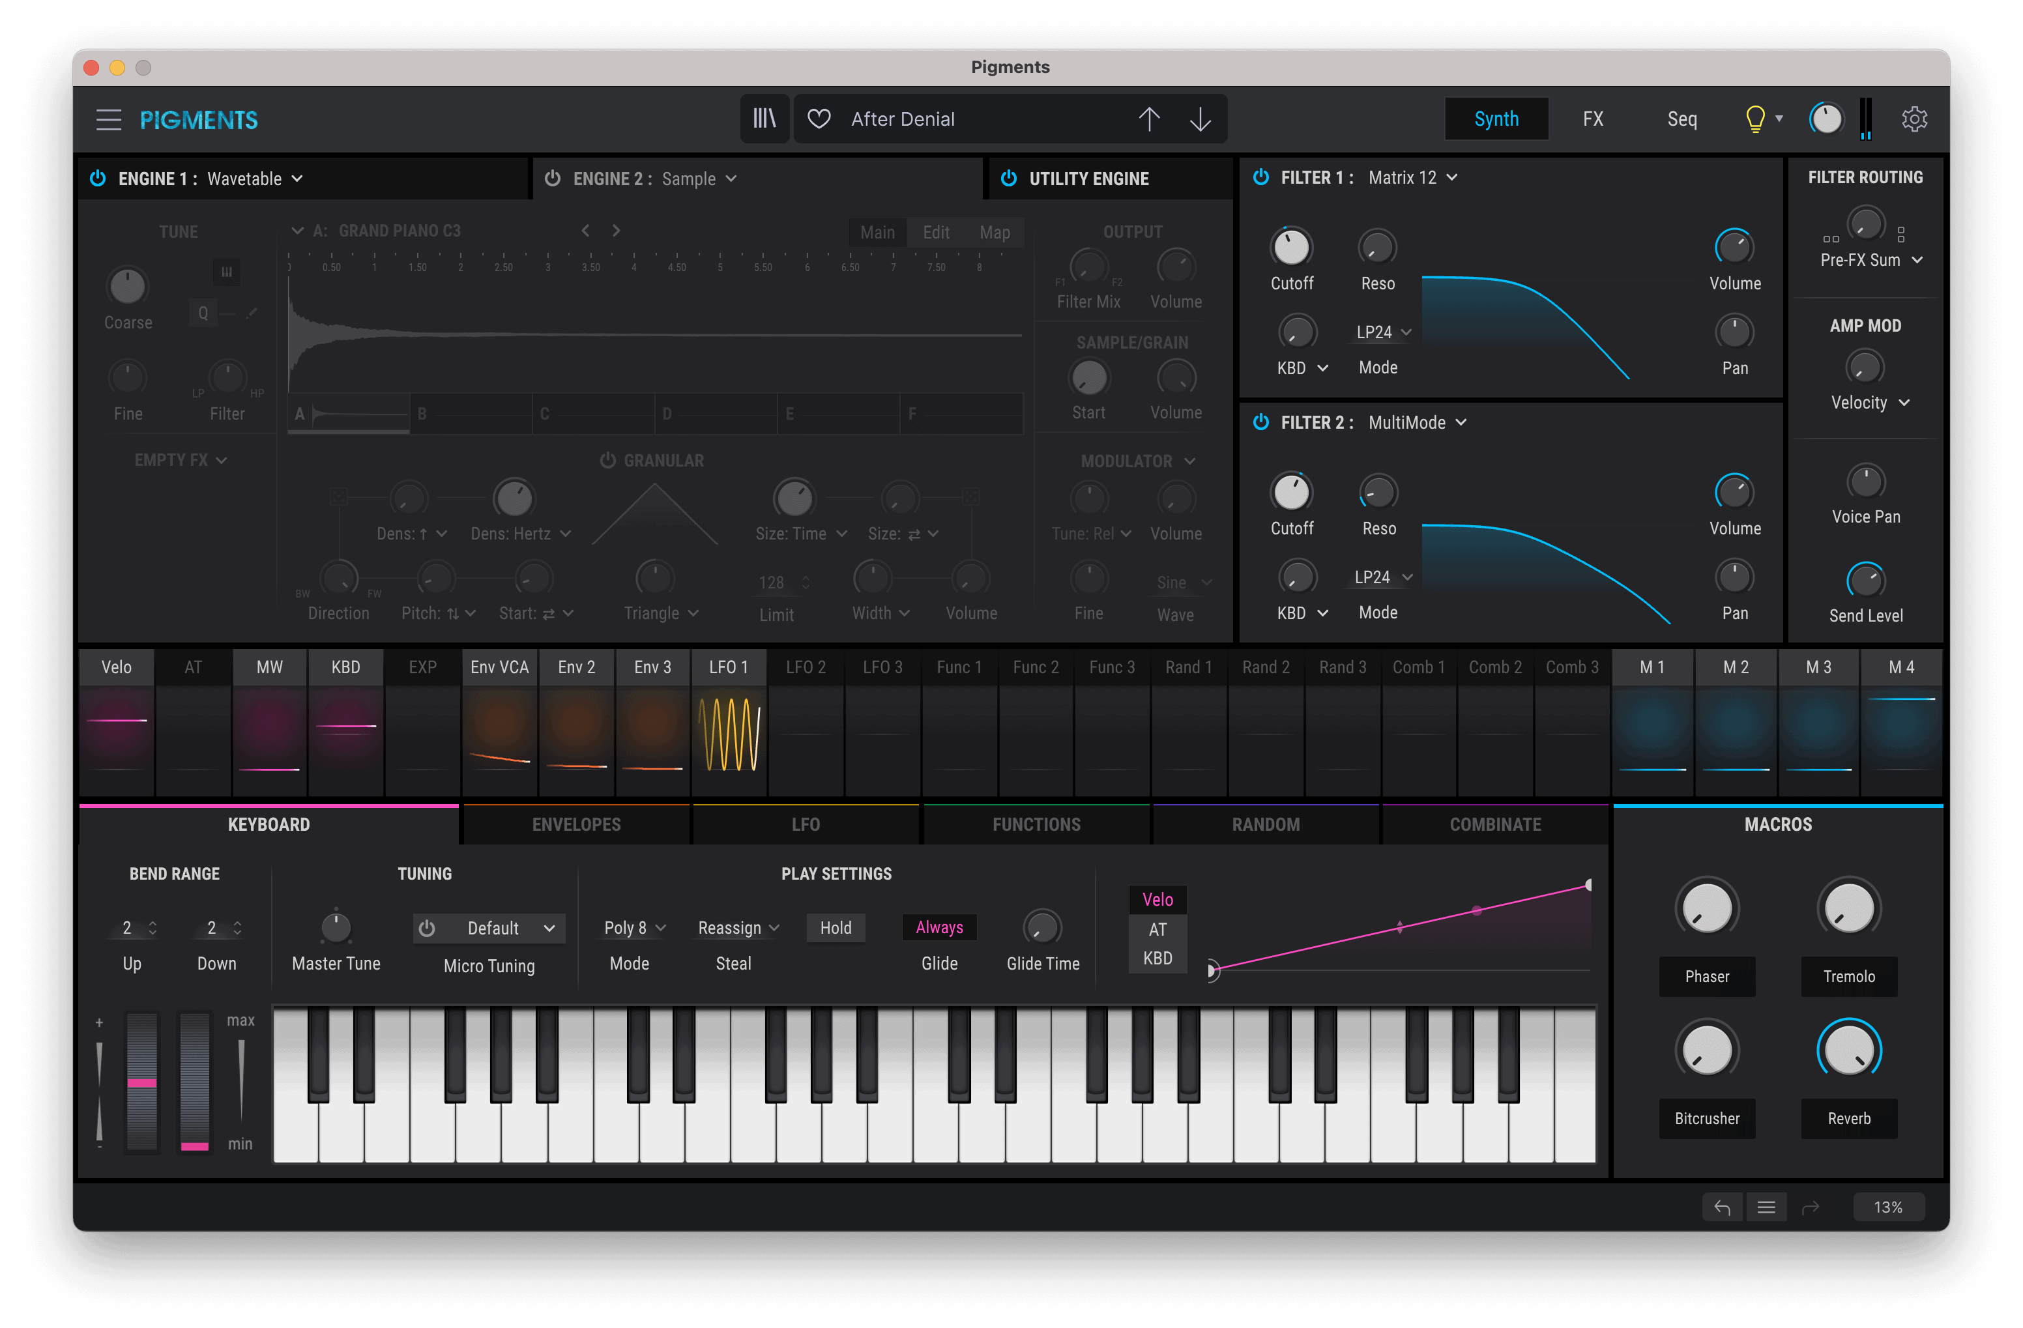Click the Filter 1 Reso knob
2023x1328 pixels.
click(1377, 247)
